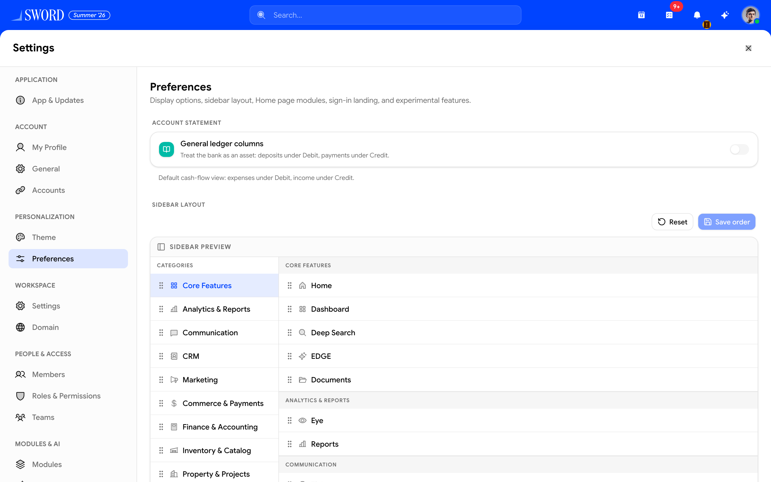The height and width of the screenshot is (482, 771).
Task: Open workspace Settings page
Action: pyautogui.click(x=68, y=306)
